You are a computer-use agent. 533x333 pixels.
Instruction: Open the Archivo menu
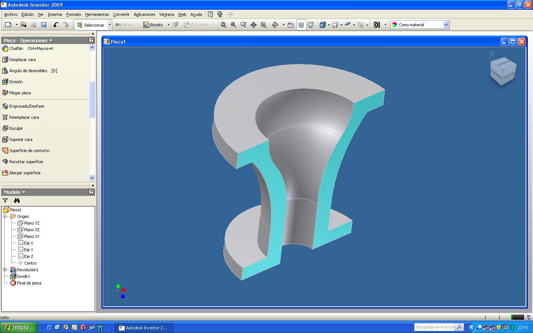tap(11, 14)
